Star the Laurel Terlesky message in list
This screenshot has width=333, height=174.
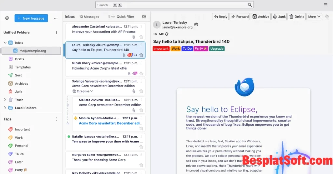(x=141, y=55)
